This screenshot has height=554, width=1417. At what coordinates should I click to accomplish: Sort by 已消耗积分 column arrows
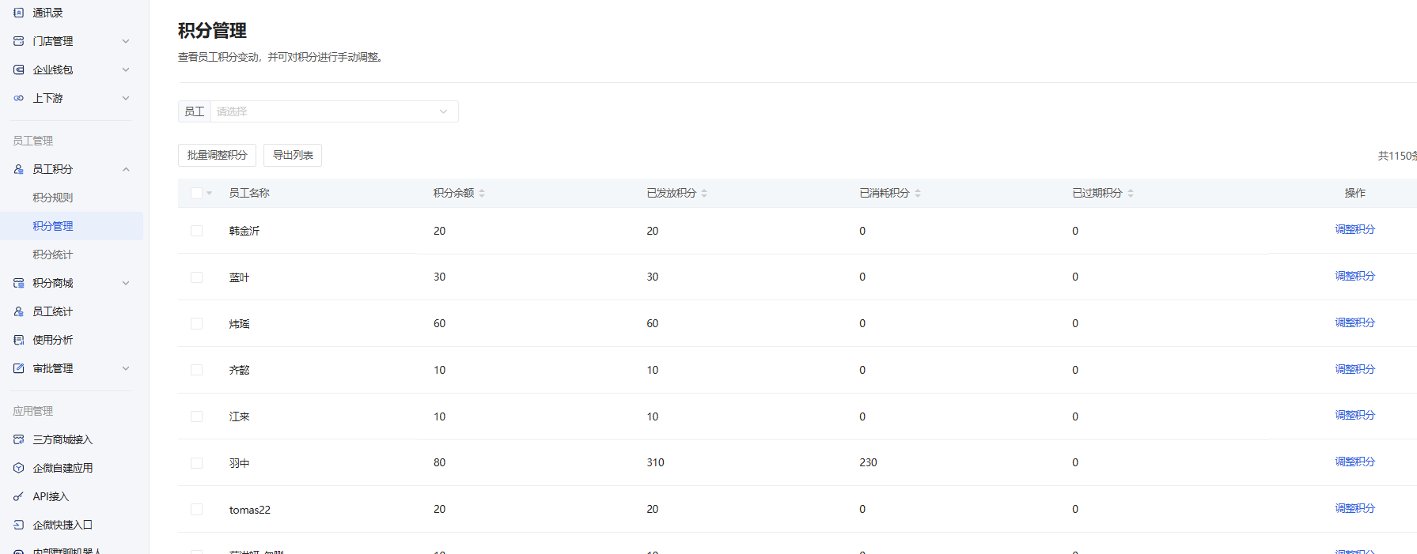[918, 193]
